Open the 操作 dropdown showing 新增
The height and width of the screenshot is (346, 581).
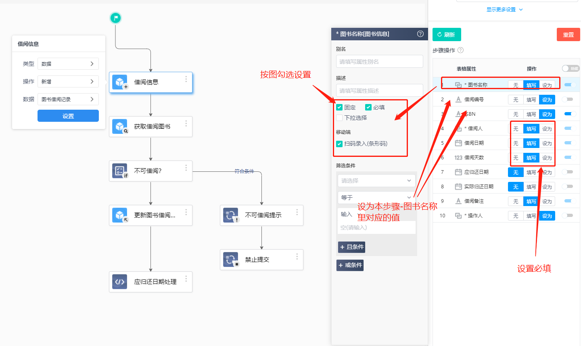68,81
